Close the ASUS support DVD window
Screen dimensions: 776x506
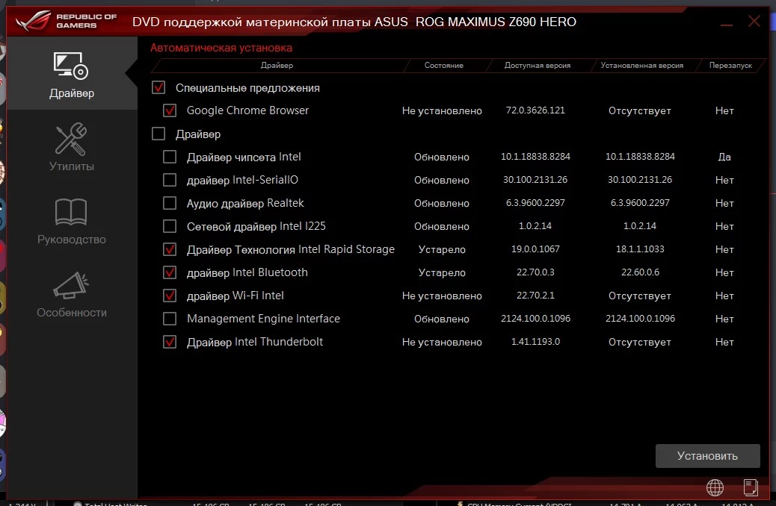tap(754, 21)
